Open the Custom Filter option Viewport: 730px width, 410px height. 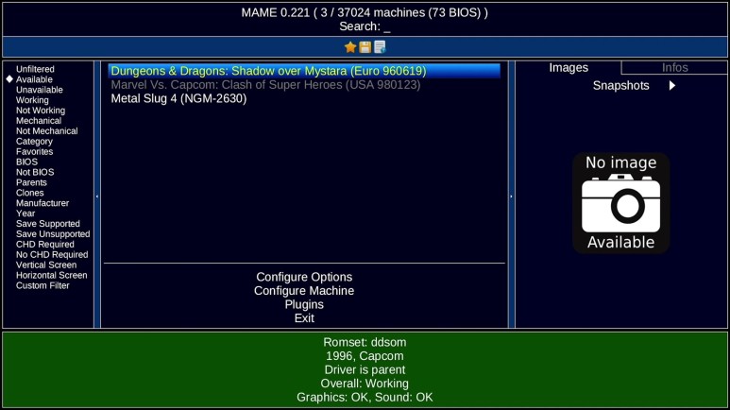(x=42, y=285)
